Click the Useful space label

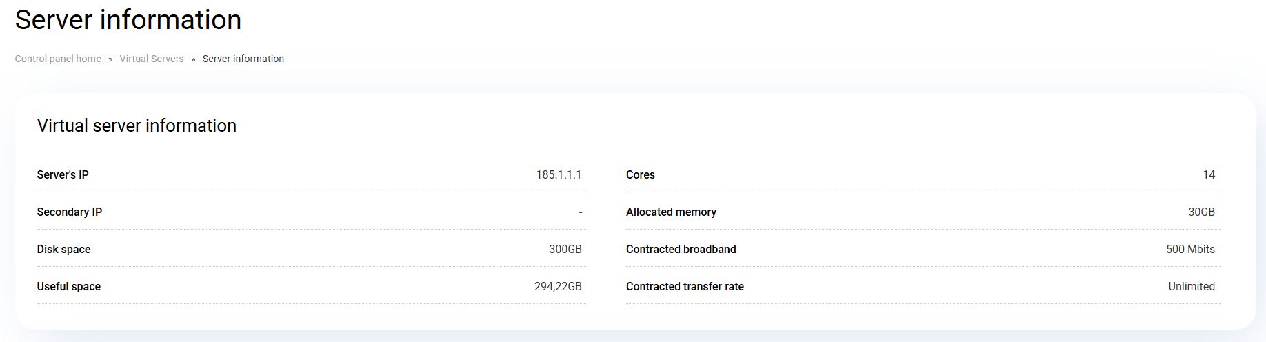[69, 287]
